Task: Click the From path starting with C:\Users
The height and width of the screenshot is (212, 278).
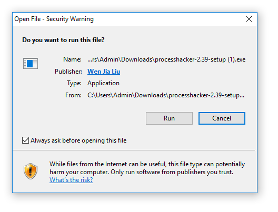Action: (x=166, y=95)
